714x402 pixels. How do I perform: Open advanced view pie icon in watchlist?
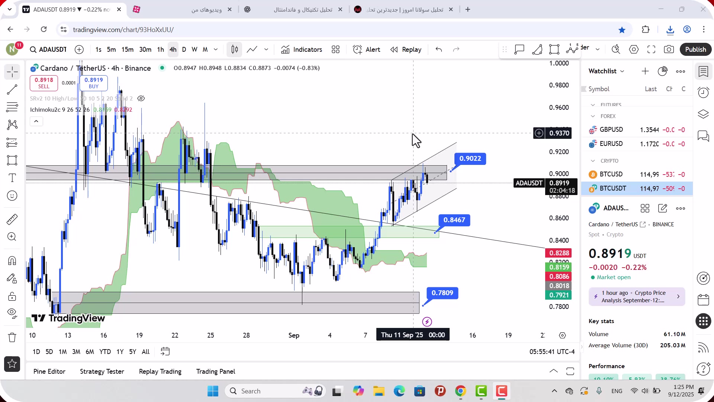click(663, 71)
